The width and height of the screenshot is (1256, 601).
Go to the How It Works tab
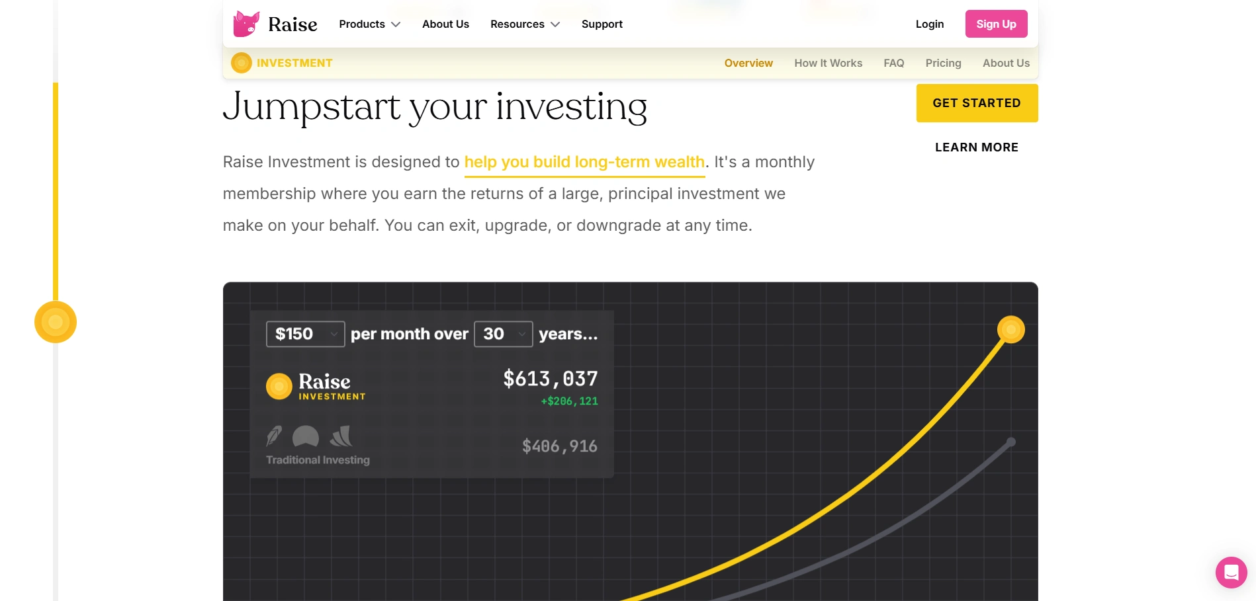[x=828, y=63]
